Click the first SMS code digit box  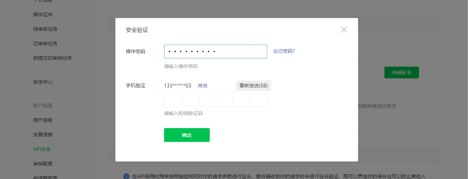(x=173, y=100)
